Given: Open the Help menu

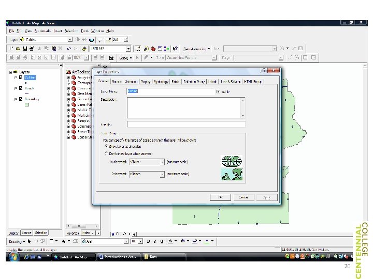Looking at the screenshot, I should (110, 31).
